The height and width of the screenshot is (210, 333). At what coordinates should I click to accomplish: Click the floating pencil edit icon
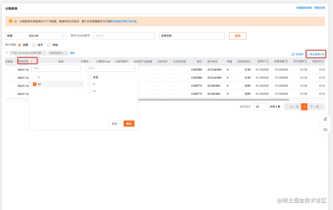coord(325,119)
